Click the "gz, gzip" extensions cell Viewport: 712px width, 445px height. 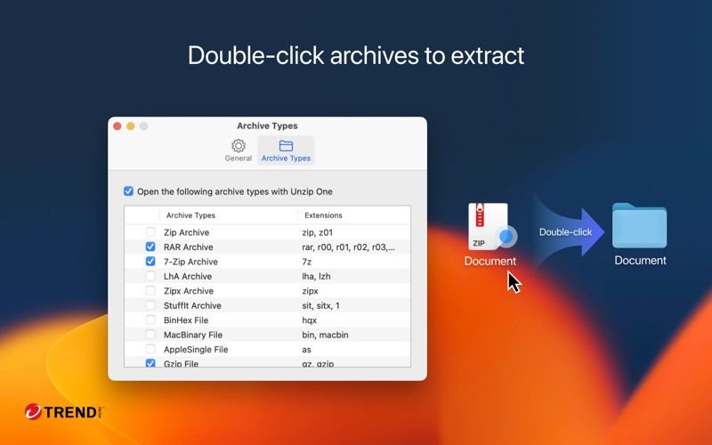(318, 363)
